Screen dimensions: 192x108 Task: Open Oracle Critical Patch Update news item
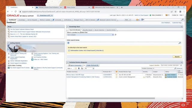[x=23, y=37]
